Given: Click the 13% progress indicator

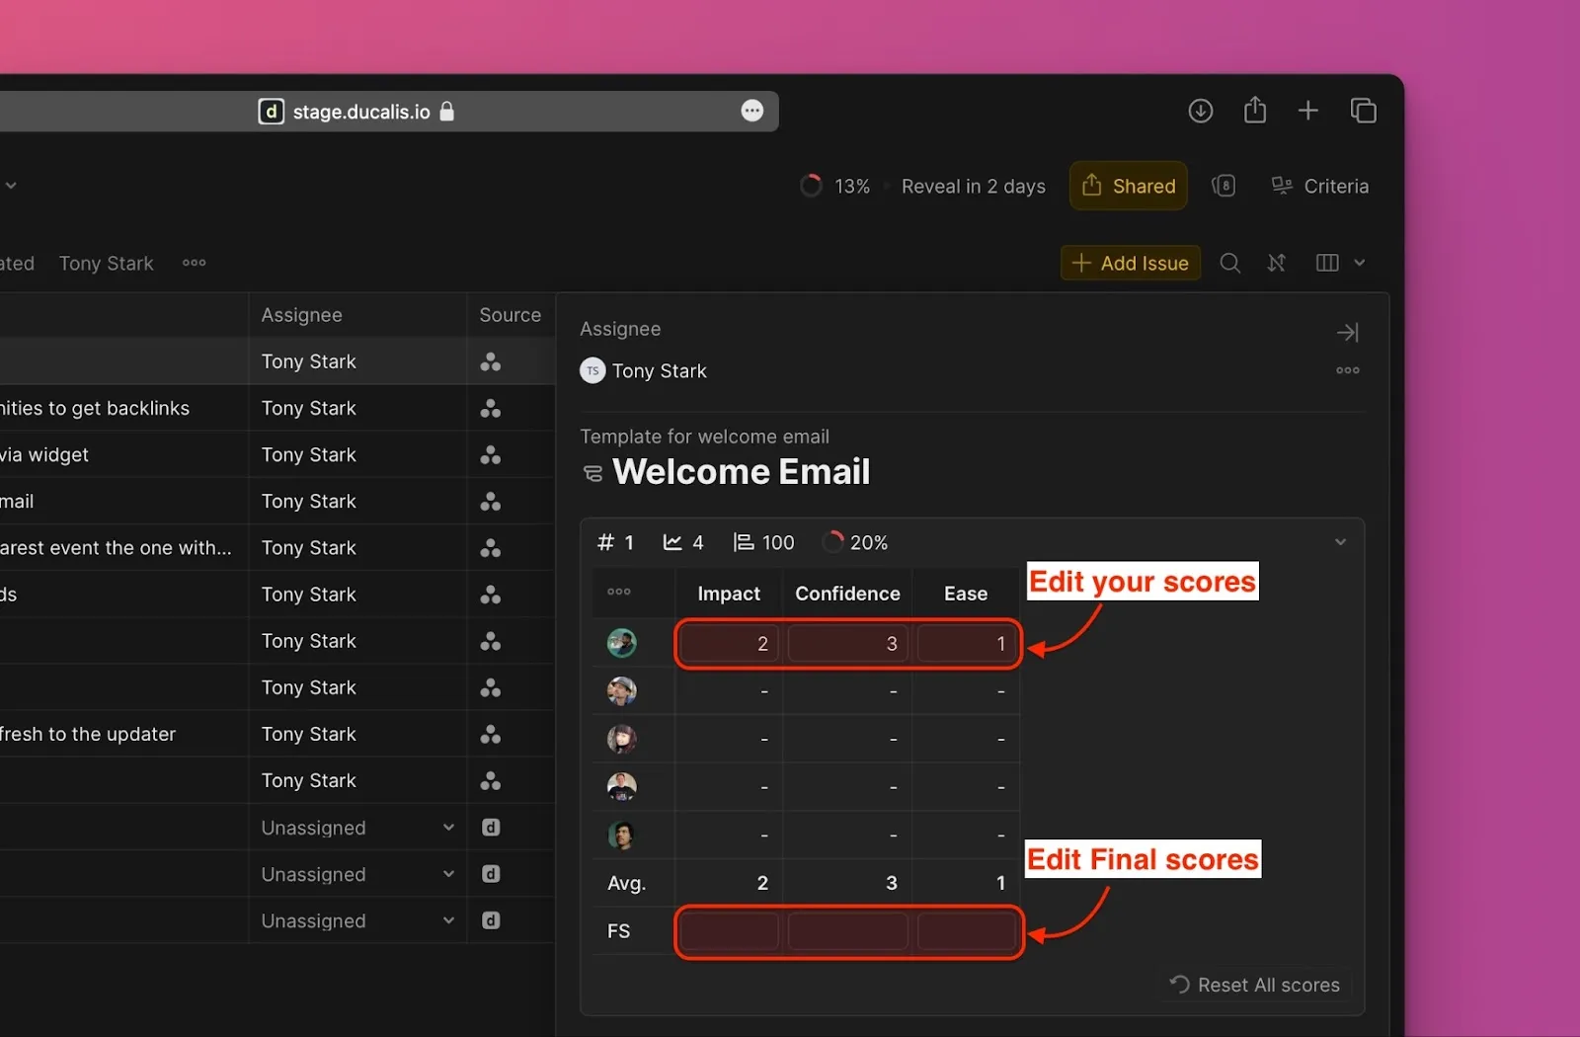Looking at the screenshot, I should tap(835, 186).
